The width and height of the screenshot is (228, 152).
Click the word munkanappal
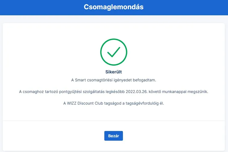(175, 92)
